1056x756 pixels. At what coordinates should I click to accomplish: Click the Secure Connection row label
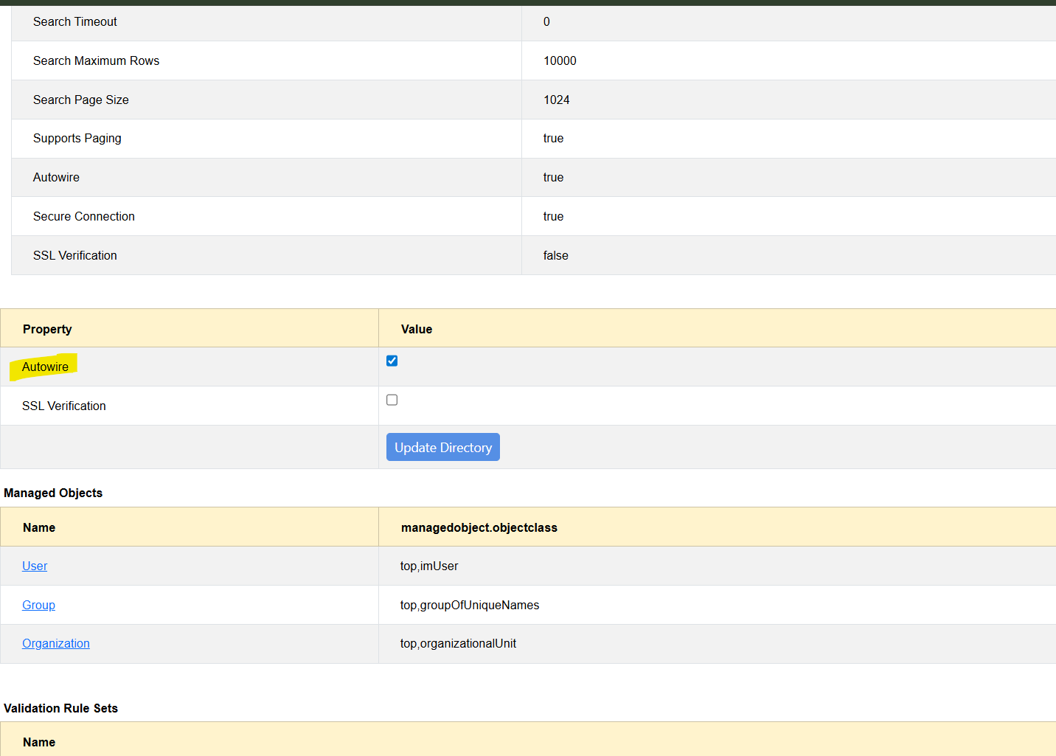click(x=83, y=216)
